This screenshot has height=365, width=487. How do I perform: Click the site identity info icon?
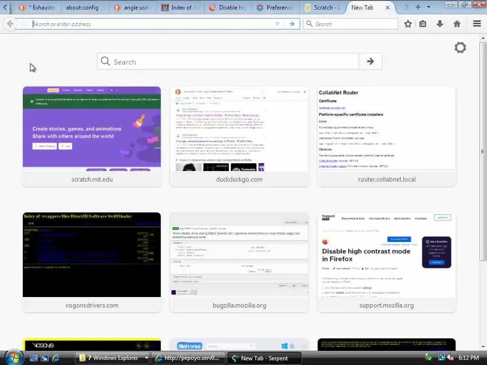click(x=24, y=24)
